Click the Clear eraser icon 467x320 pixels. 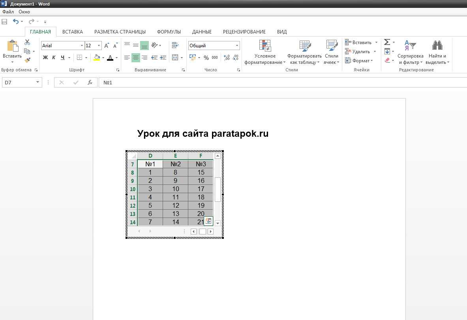387,60
